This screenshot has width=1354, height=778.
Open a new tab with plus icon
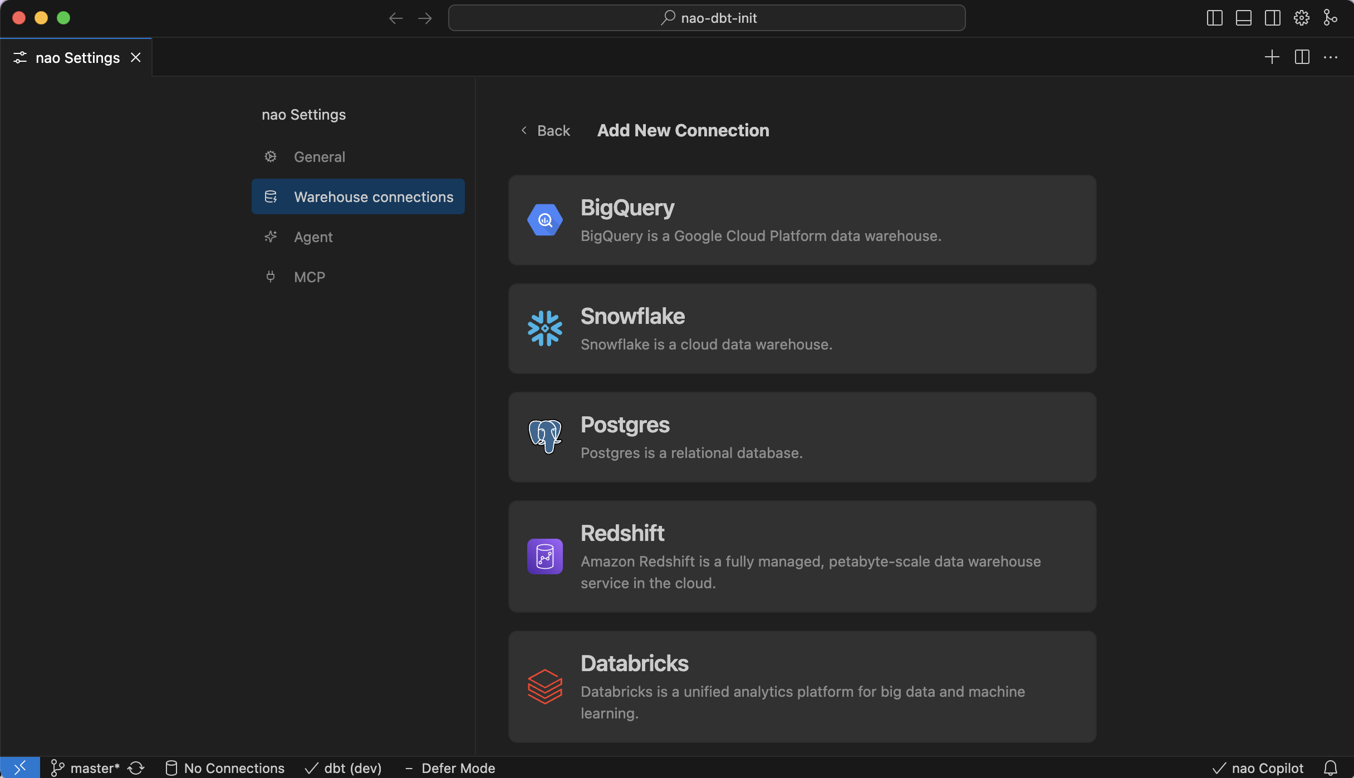coord(1272,57)
